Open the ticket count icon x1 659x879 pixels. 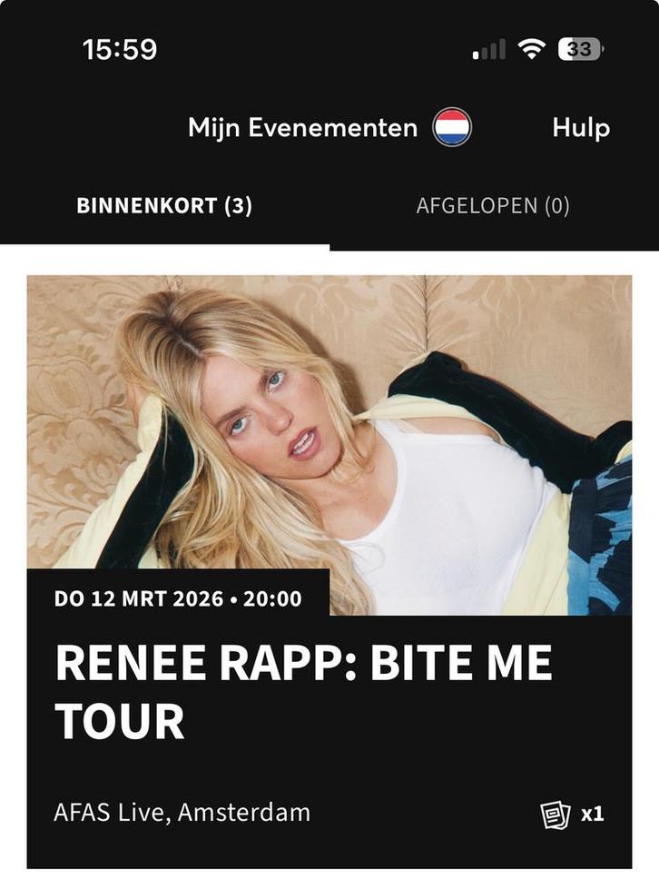click(x=556, y=815)
